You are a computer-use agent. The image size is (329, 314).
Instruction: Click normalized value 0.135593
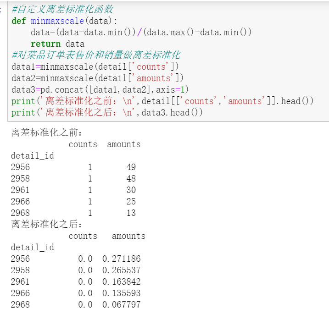(122, 293)
